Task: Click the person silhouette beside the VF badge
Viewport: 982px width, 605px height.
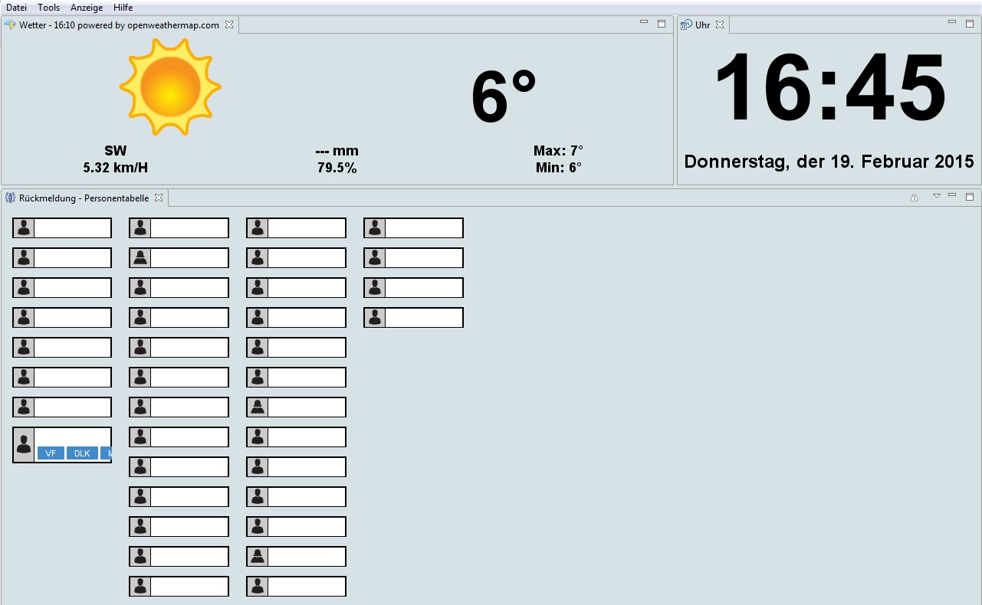Action: point(24,444)
